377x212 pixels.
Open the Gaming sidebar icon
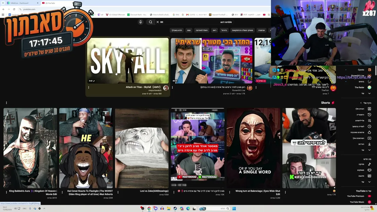(369, 170)
